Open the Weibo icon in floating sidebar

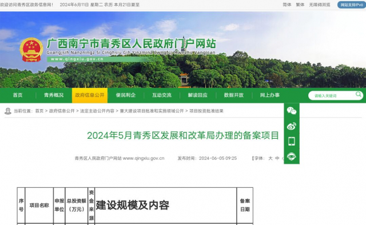[x=292, y=126]
